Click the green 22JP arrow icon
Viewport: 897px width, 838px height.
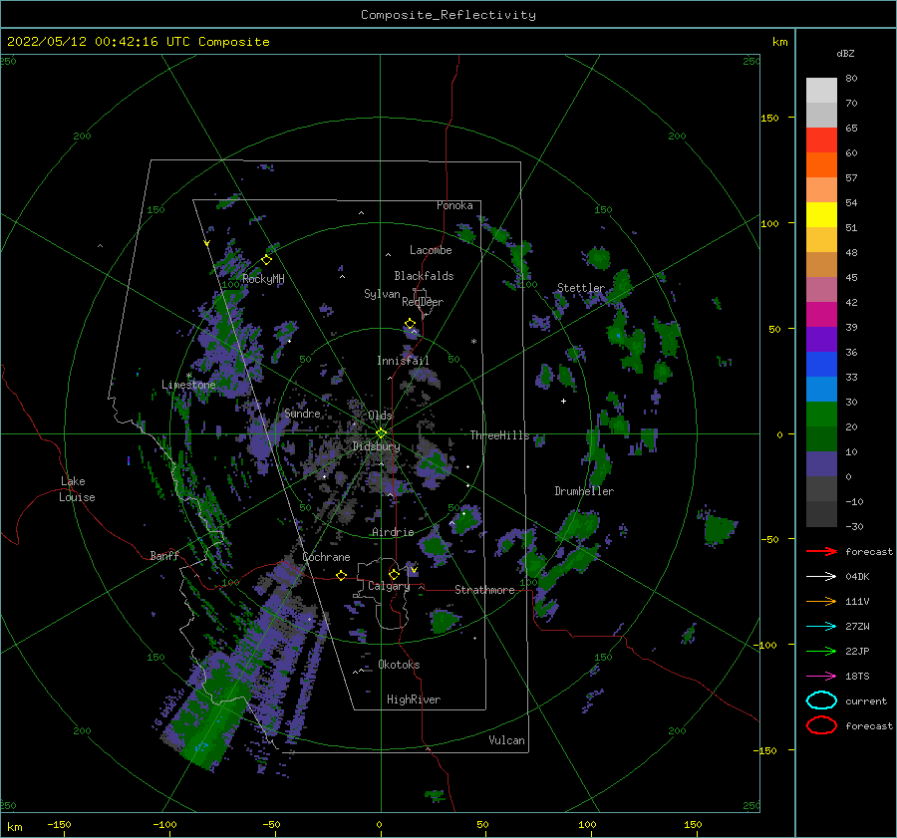pyautogui.click(x=821, y=651)
